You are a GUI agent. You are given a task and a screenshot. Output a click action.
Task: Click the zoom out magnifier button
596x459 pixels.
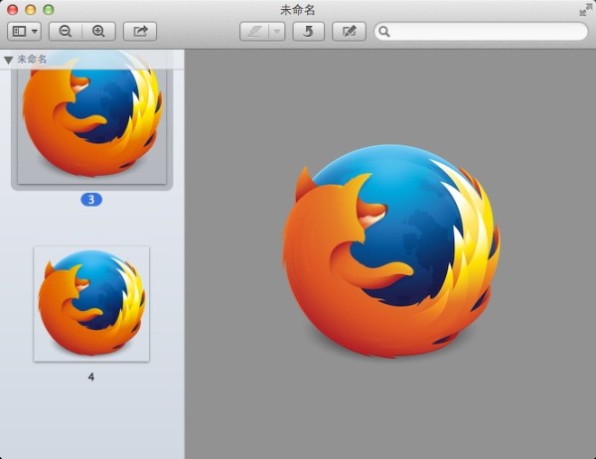click(66, 31)
